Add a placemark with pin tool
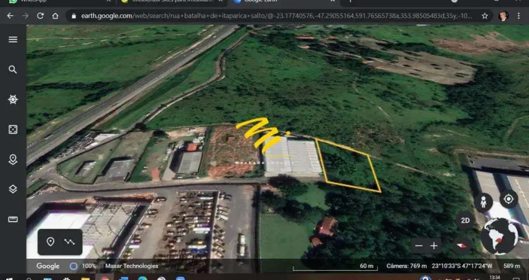The image size is (529, 280). click(x=50, y=242)
